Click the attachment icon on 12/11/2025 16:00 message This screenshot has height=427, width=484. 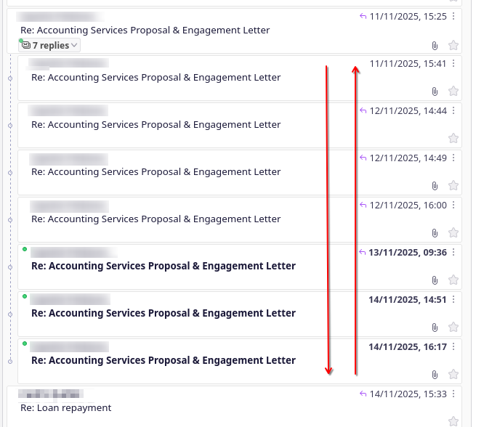tap(435, 233)
